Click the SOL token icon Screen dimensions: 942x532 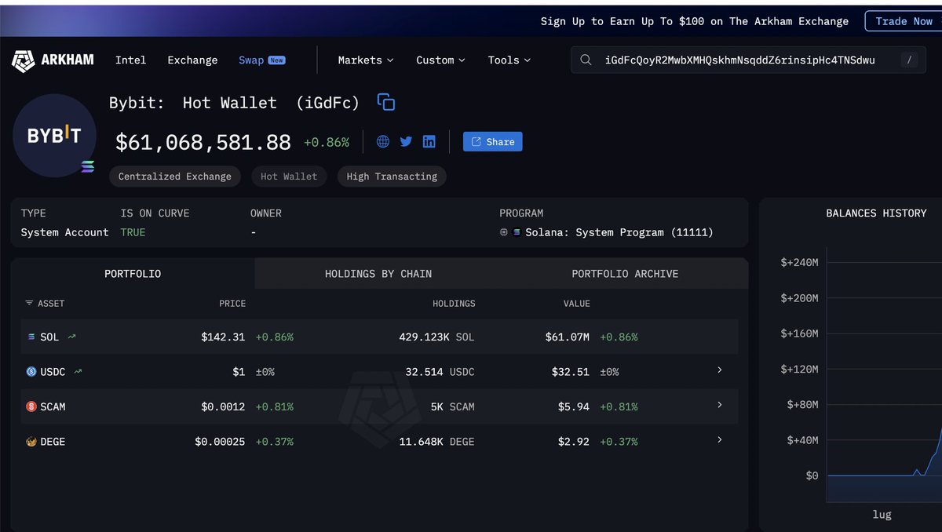pos(31,337)
